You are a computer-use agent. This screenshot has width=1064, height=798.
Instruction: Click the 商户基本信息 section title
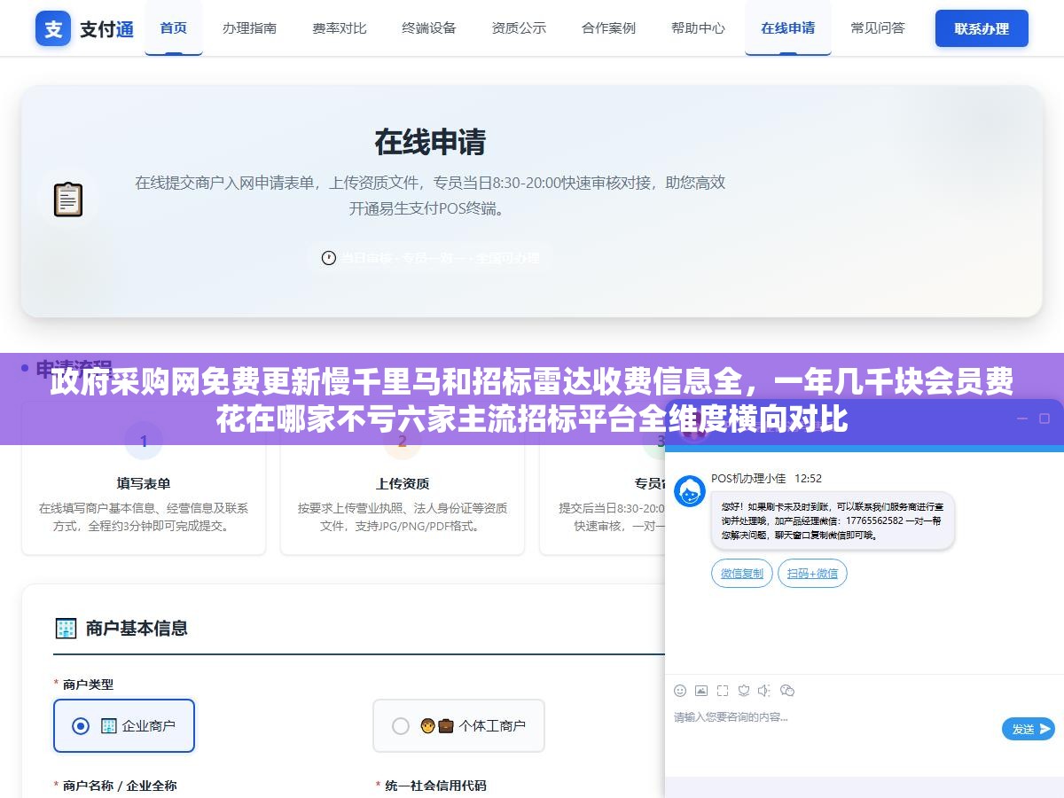137,629
